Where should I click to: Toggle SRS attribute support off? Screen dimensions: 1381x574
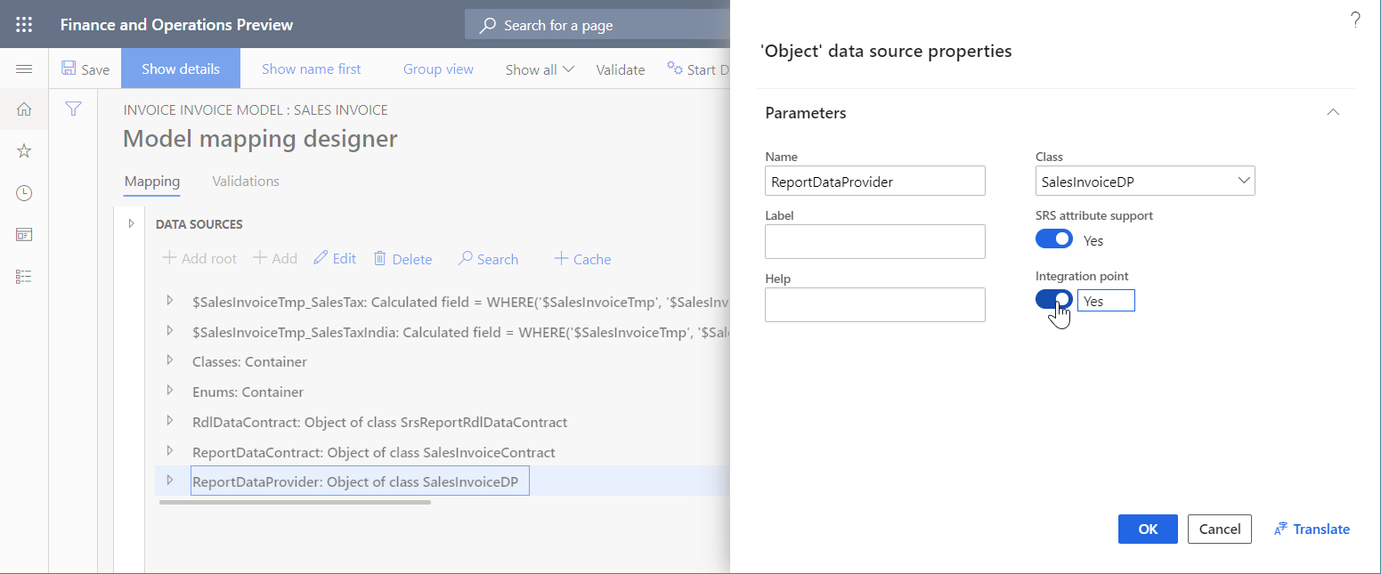pyautogui.click(x=1054, y=238)
